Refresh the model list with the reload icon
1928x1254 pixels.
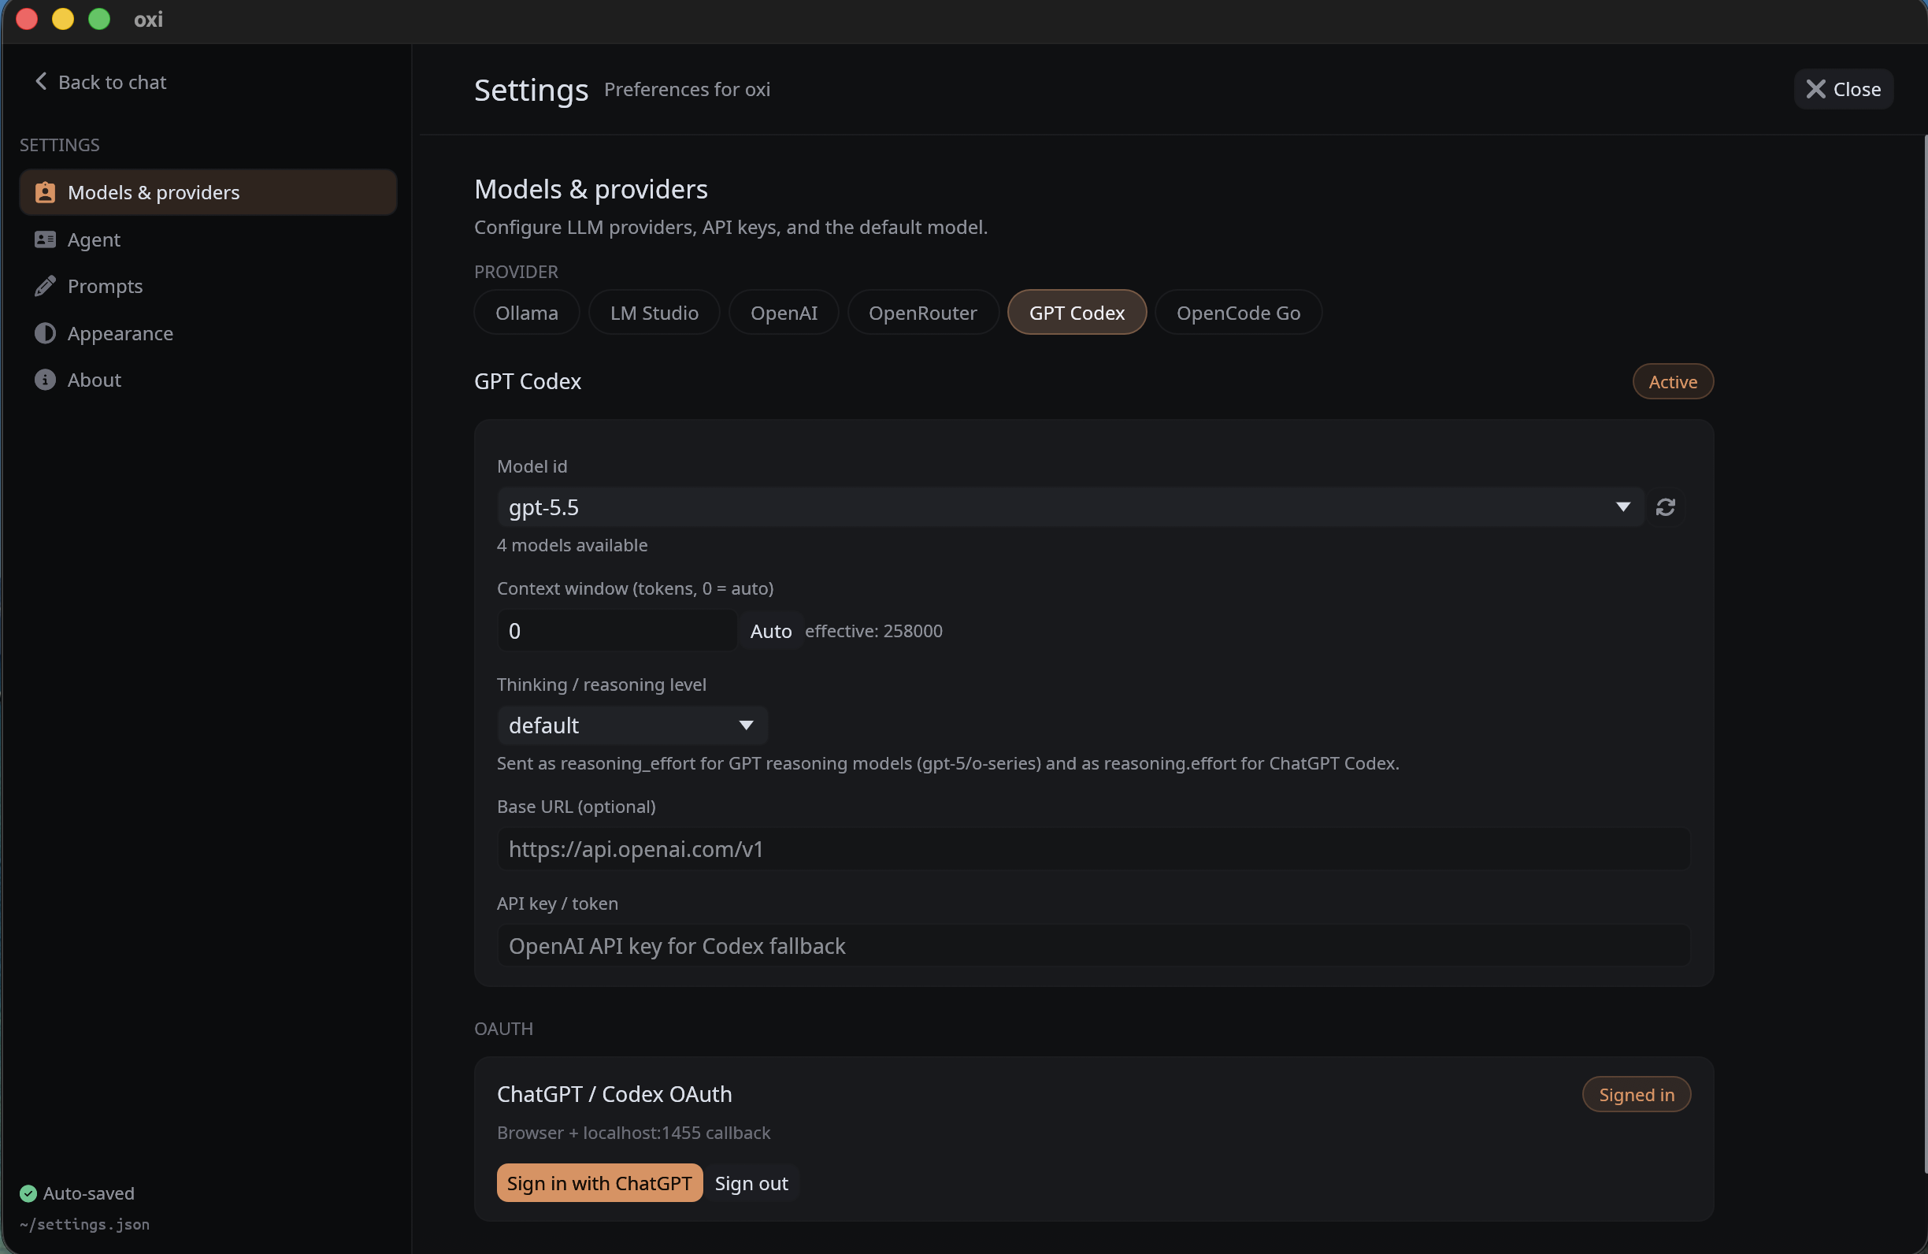[x=1666, y=507]
